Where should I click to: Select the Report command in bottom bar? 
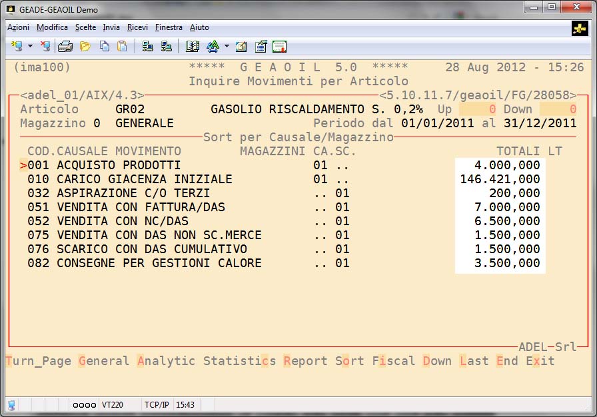click(305, 361)
